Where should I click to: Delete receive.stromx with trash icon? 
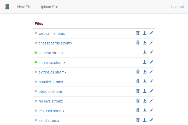(x=138, y=101)
